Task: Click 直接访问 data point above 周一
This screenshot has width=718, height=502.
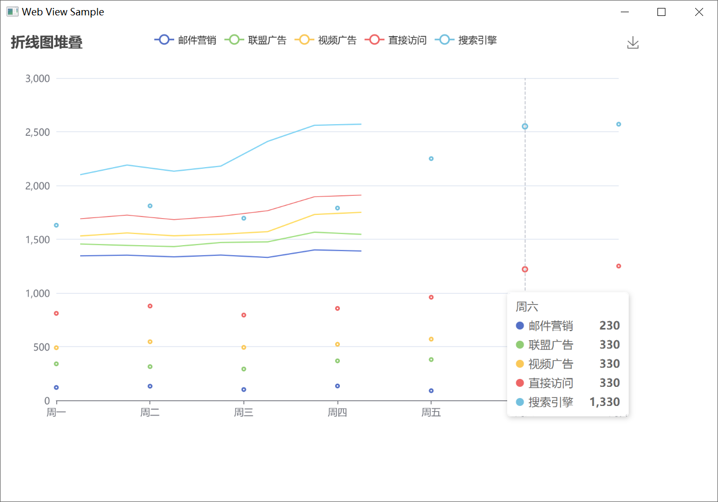Action: [x=56, y=314]
